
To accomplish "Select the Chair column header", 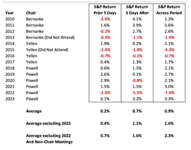I will tap(31, 13).
